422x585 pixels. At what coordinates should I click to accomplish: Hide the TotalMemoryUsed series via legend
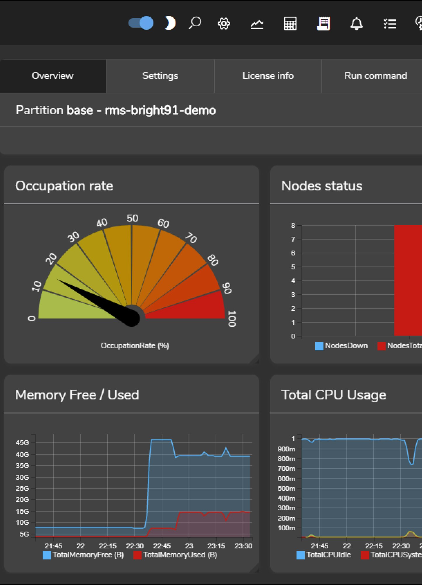pyautogui.click(x=175, y=555)
